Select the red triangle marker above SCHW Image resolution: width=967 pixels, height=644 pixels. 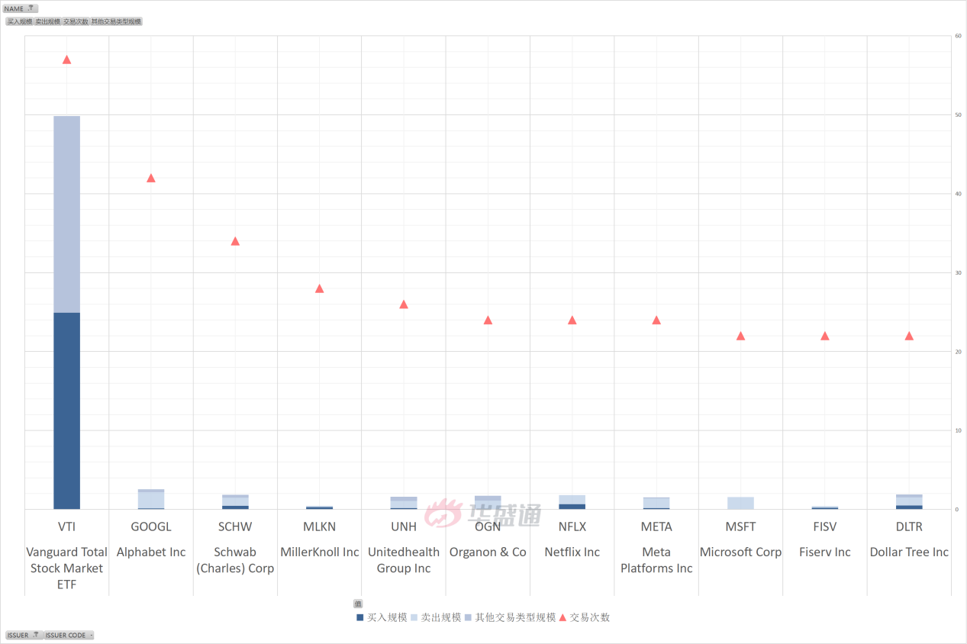[235, 241]
